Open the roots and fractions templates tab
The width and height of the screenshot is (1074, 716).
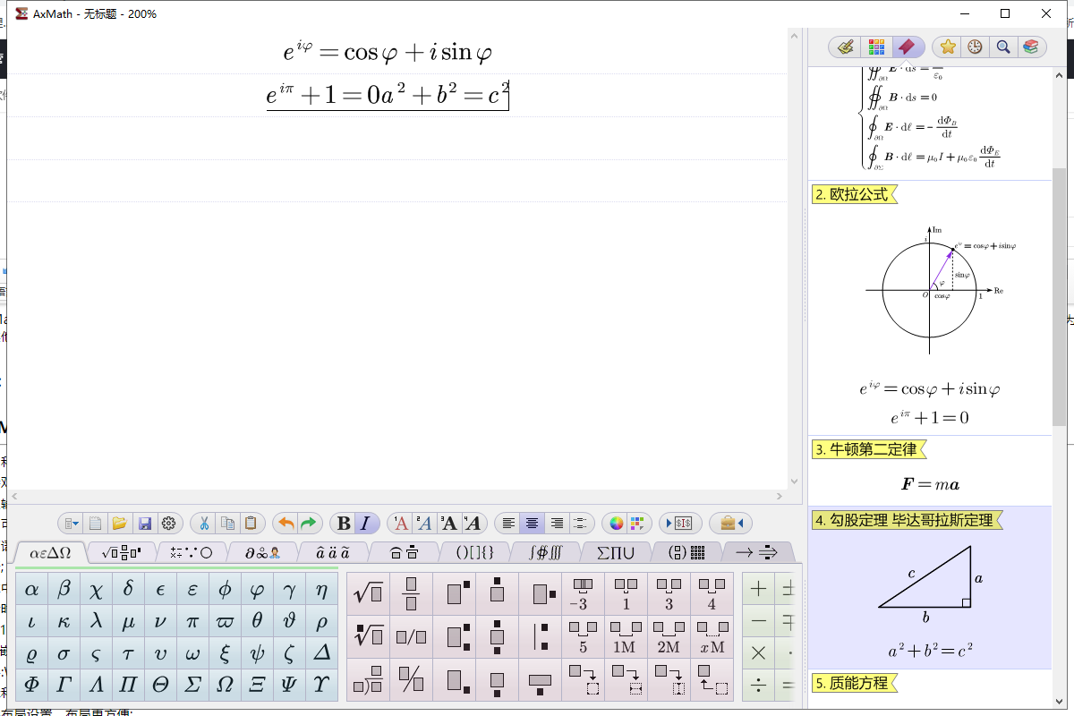[120, 552]
